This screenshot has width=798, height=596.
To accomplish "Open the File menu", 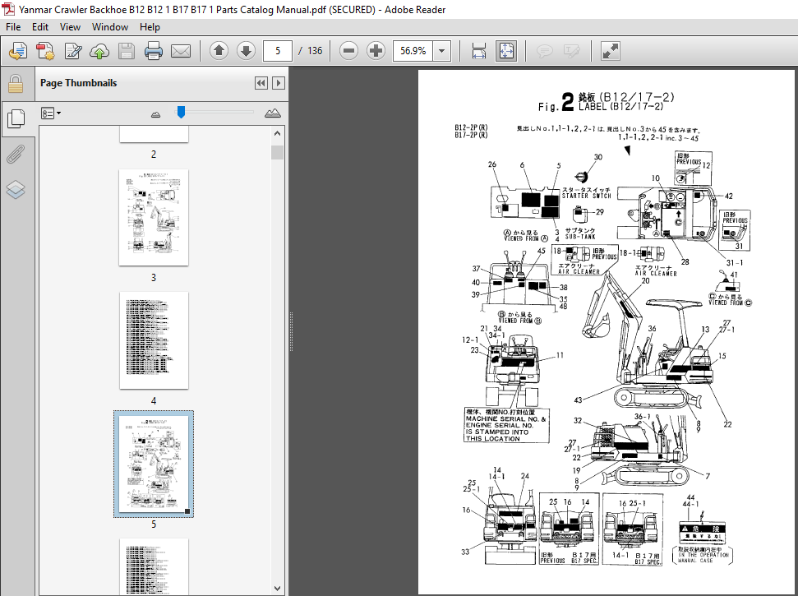I will 12,27.
